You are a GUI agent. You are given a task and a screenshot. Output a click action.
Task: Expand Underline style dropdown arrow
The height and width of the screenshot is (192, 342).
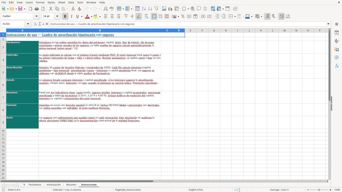(x=82, y=16)
